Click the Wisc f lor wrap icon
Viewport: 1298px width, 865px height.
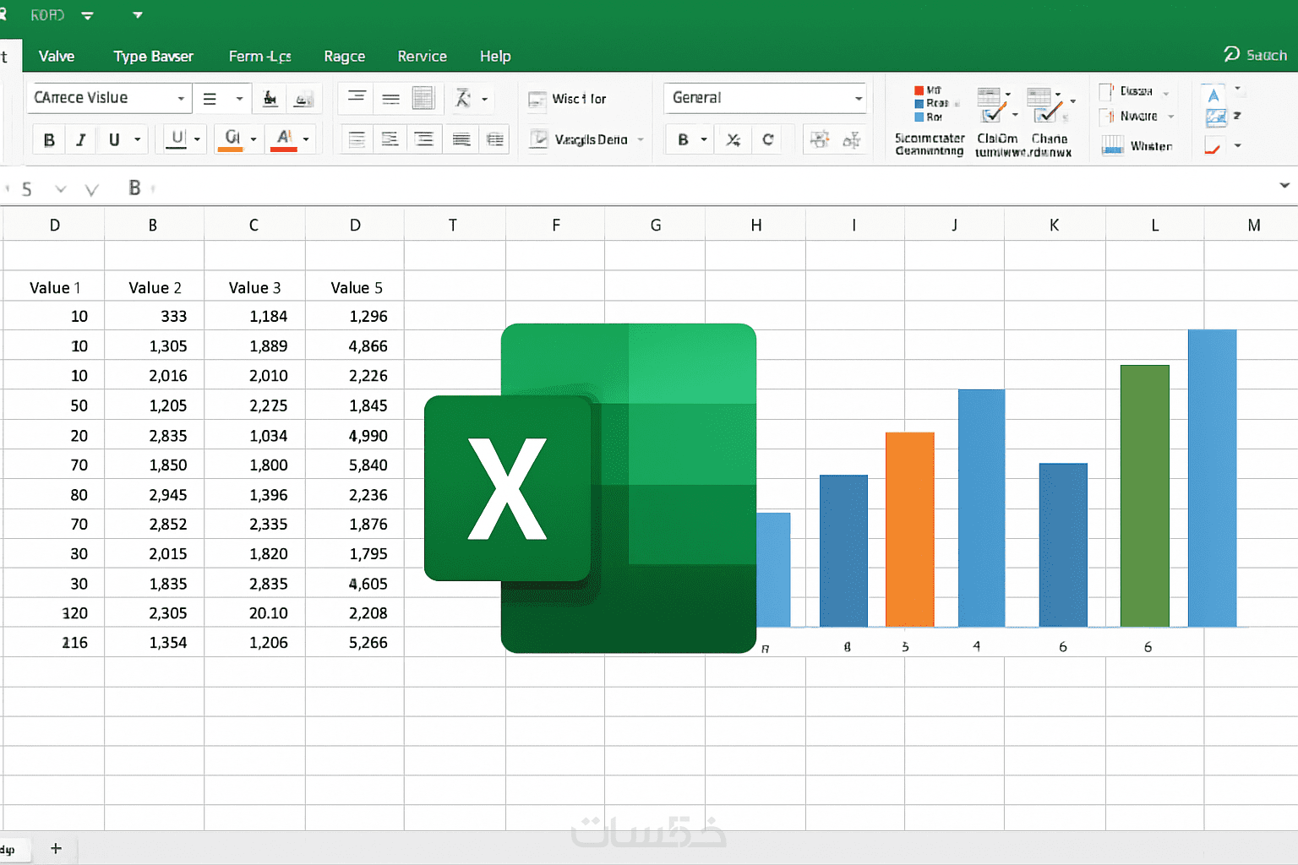tap(537, 100)
